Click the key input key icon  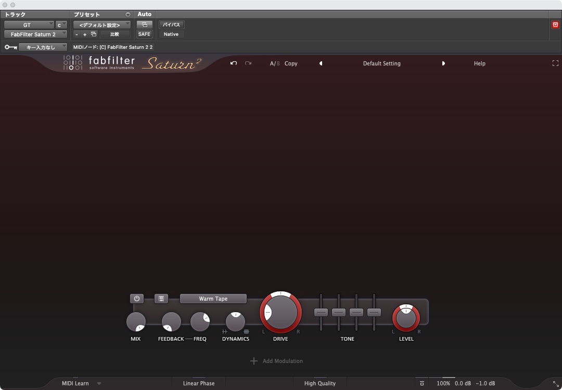[x=11, y=47]
